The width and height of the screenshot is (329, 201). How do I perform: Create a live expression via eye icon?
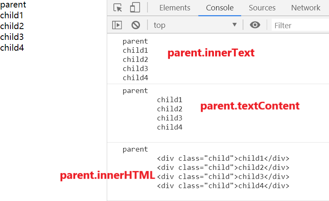[255, 25]
